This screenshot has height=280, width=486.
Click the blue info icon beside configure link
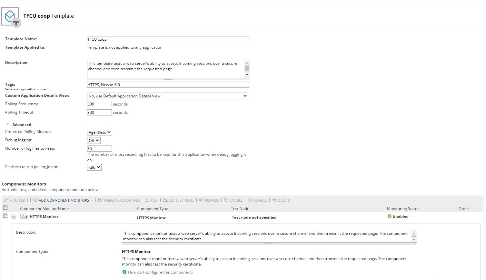(124, 272)
